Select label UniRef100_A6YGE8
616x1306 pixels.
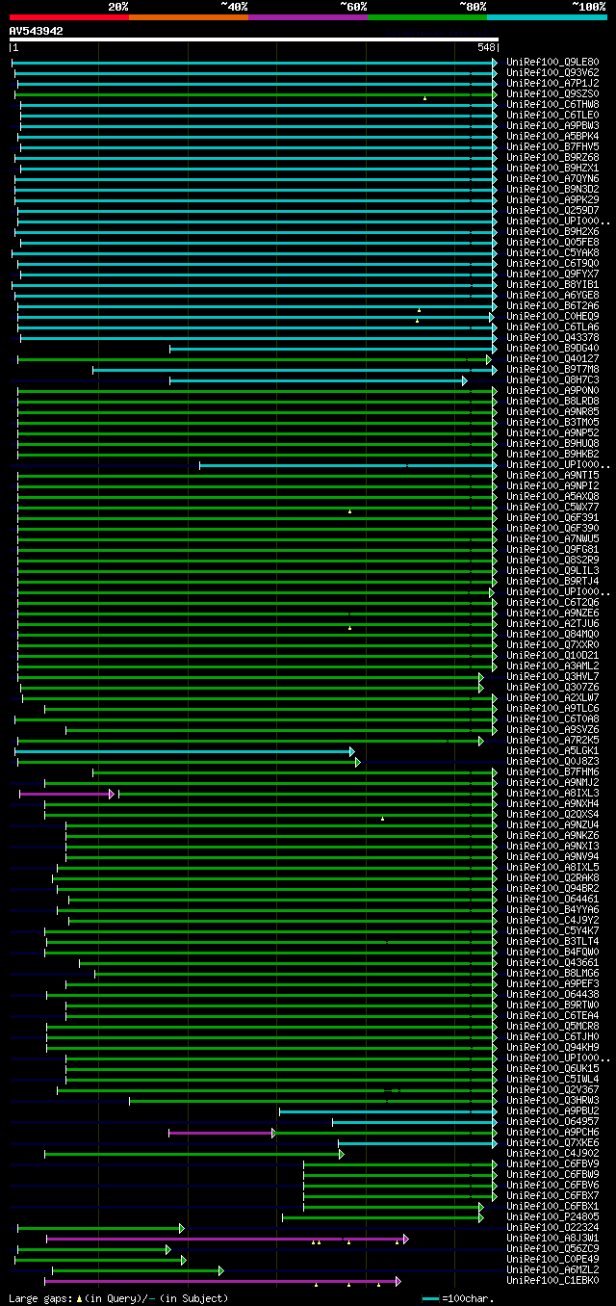[552, 296]
